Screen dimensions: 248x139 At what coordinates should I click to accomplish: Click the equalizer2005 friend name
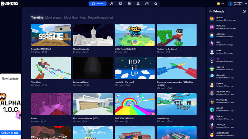pos(223,92)
